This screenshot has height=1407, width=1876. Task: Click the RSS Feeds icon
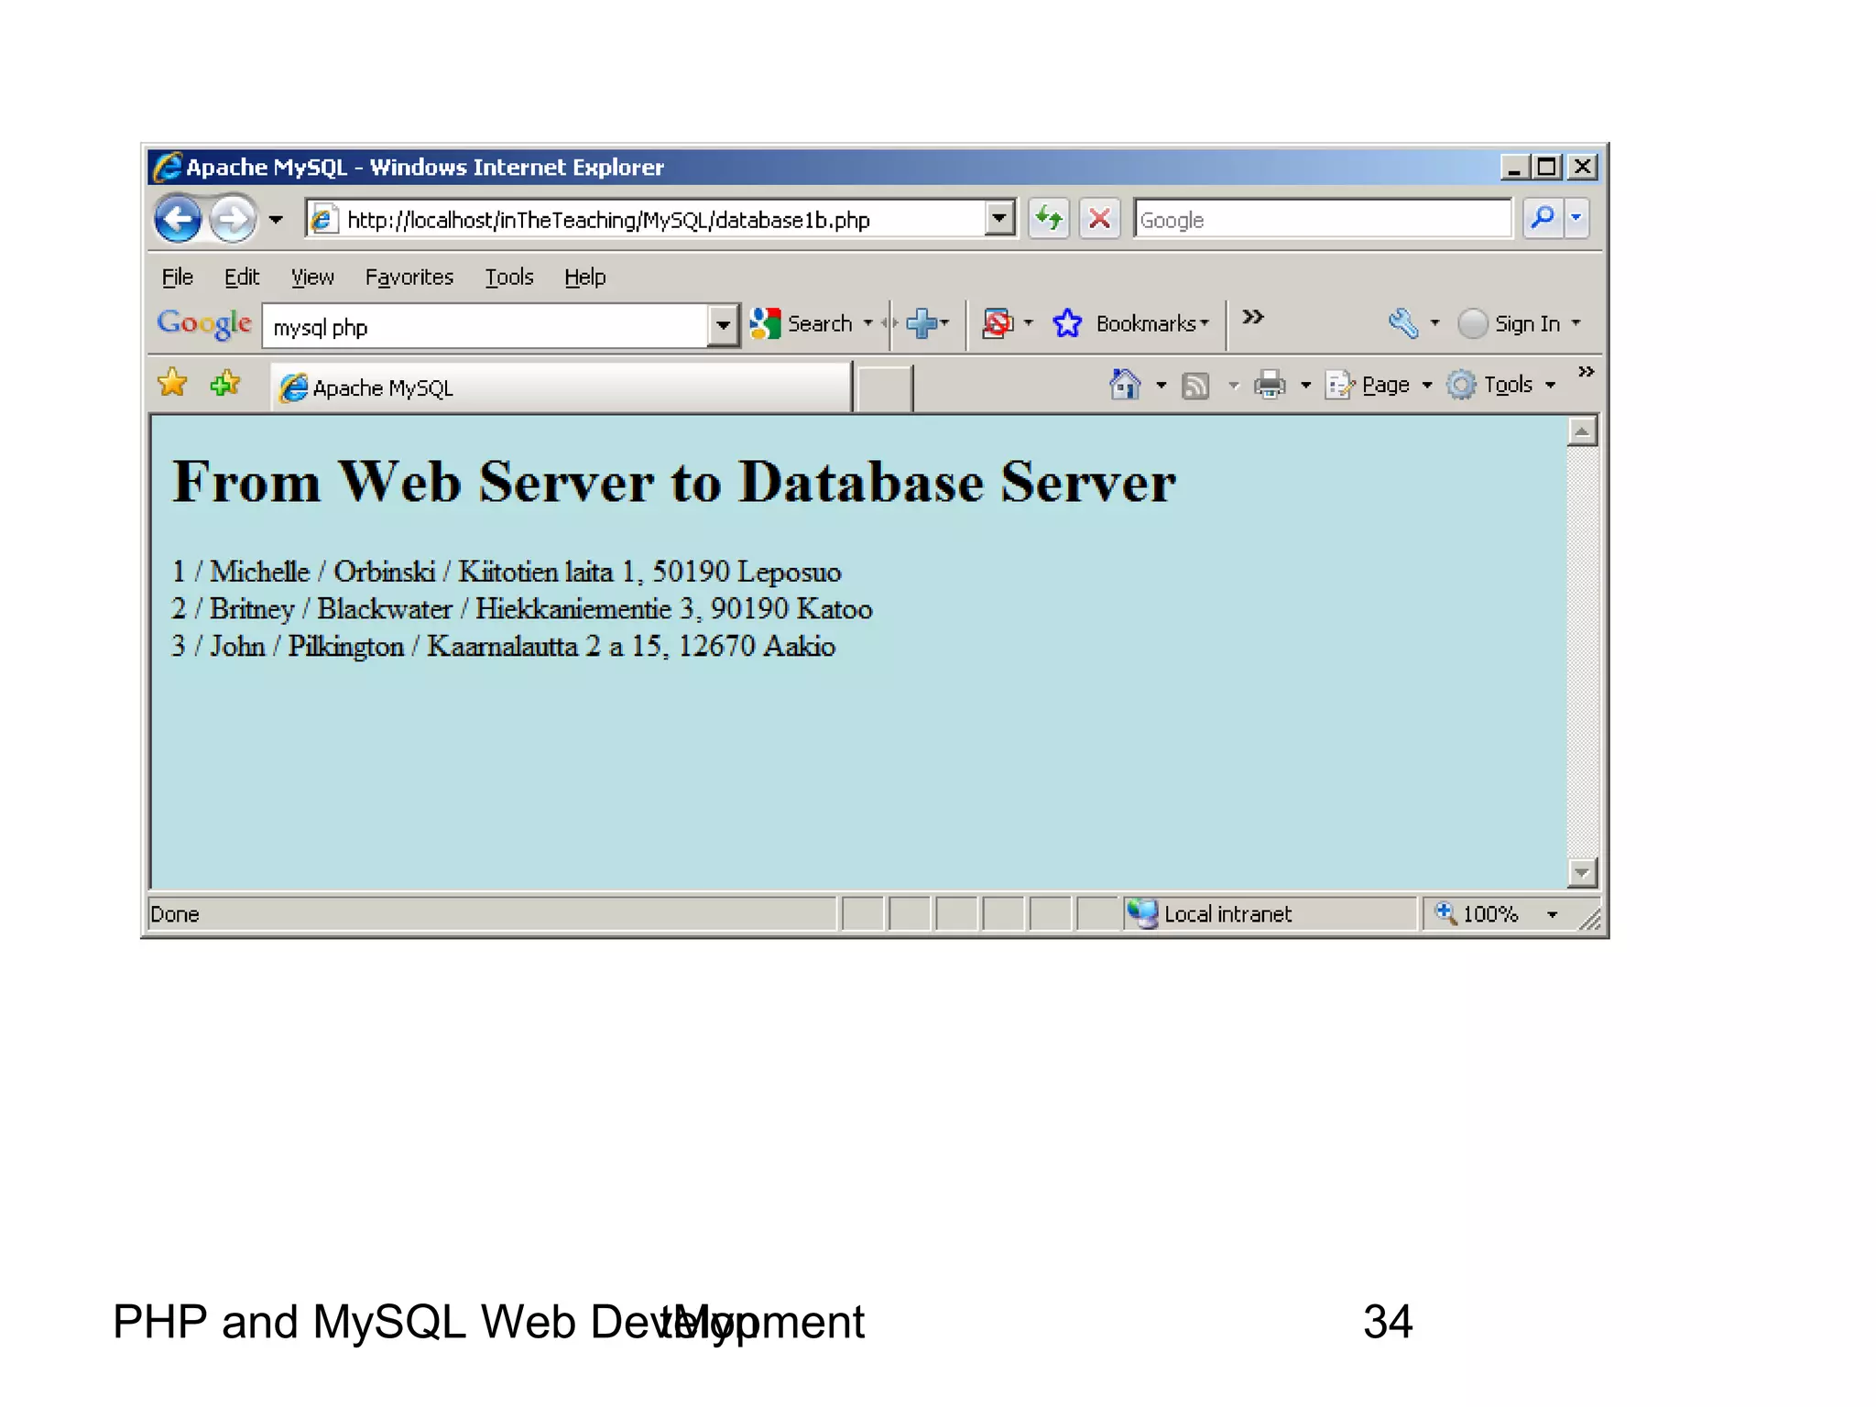click(1195, 386)
